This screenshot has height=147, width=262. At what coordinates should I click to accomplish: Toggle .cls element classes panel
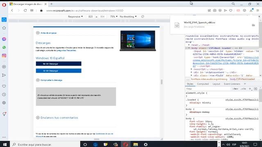pyautogui.click(x=243, y=89)
